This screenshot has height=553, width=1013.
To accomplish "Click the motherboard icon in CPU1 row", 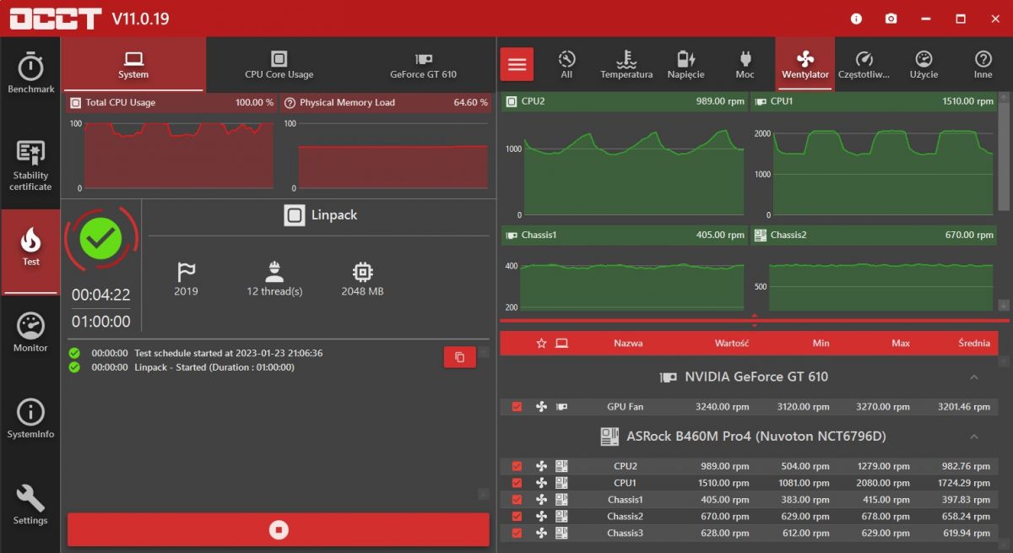I will pyautogui.click(x=561, y=483).
